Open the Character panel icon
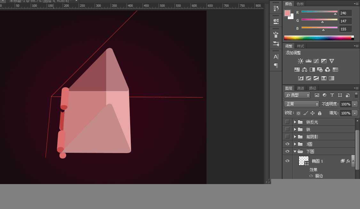Screen dimensions: 360x209 click(276, 57)
